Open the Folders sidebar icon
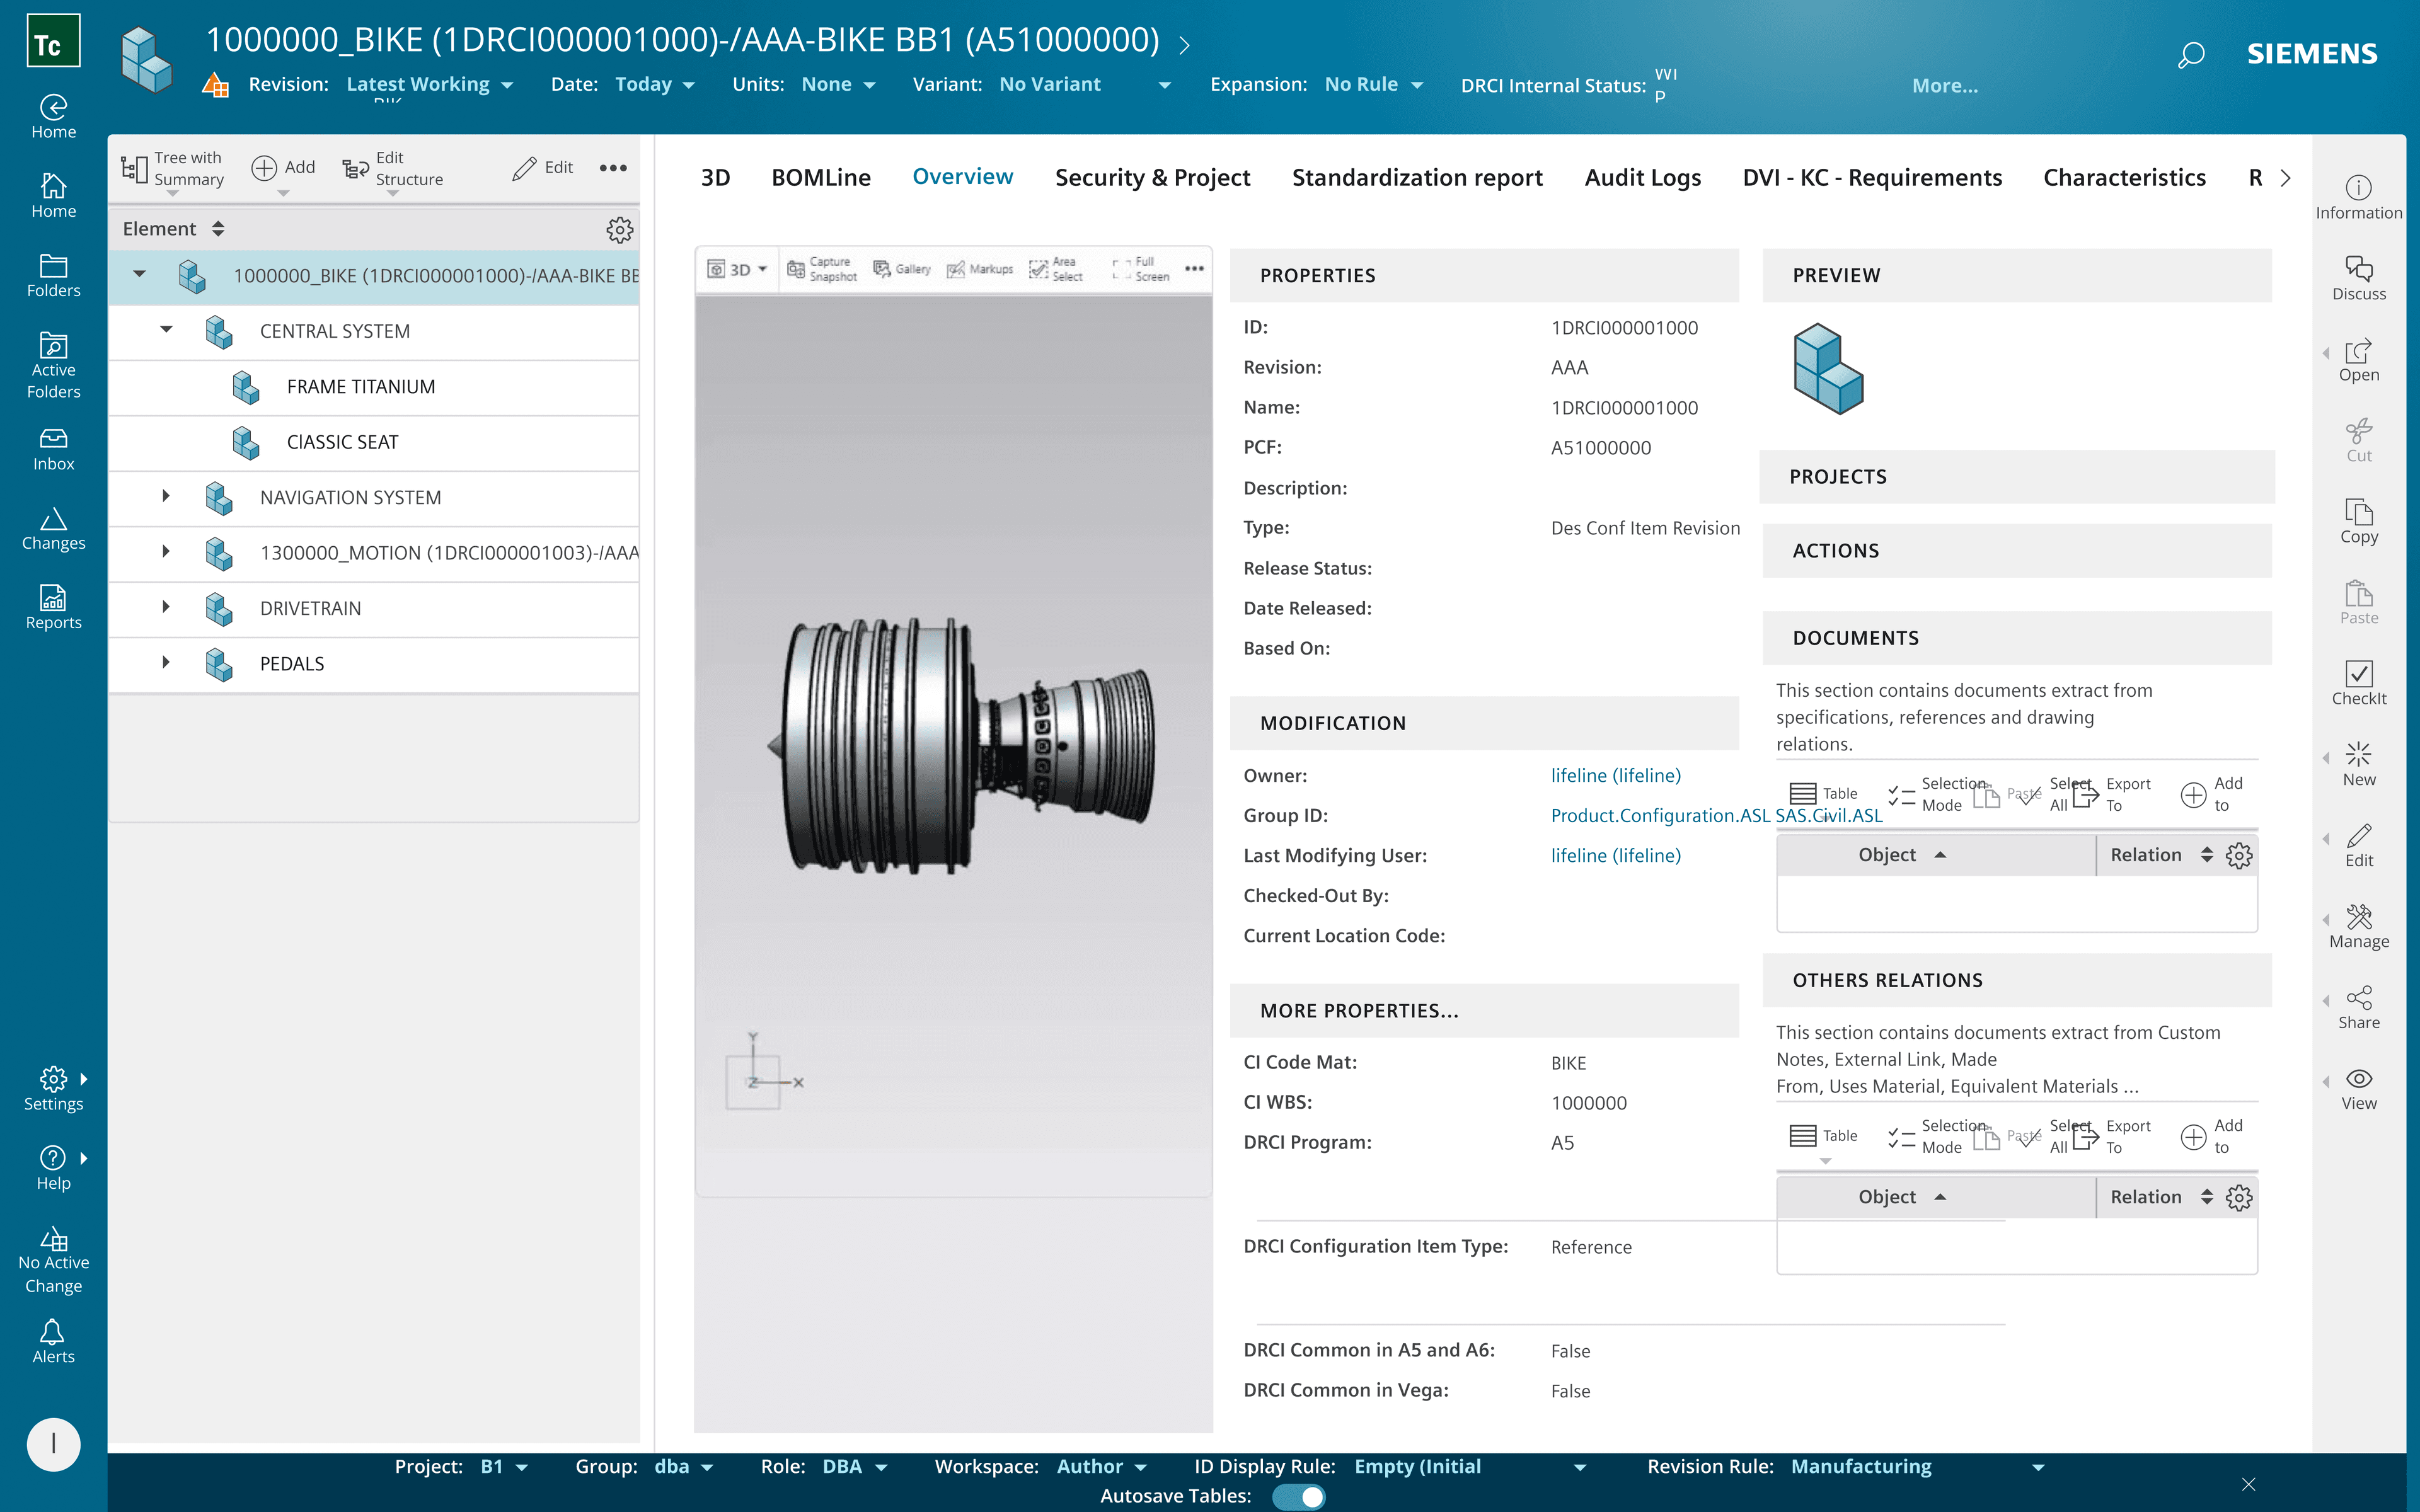 pos(53,275)
